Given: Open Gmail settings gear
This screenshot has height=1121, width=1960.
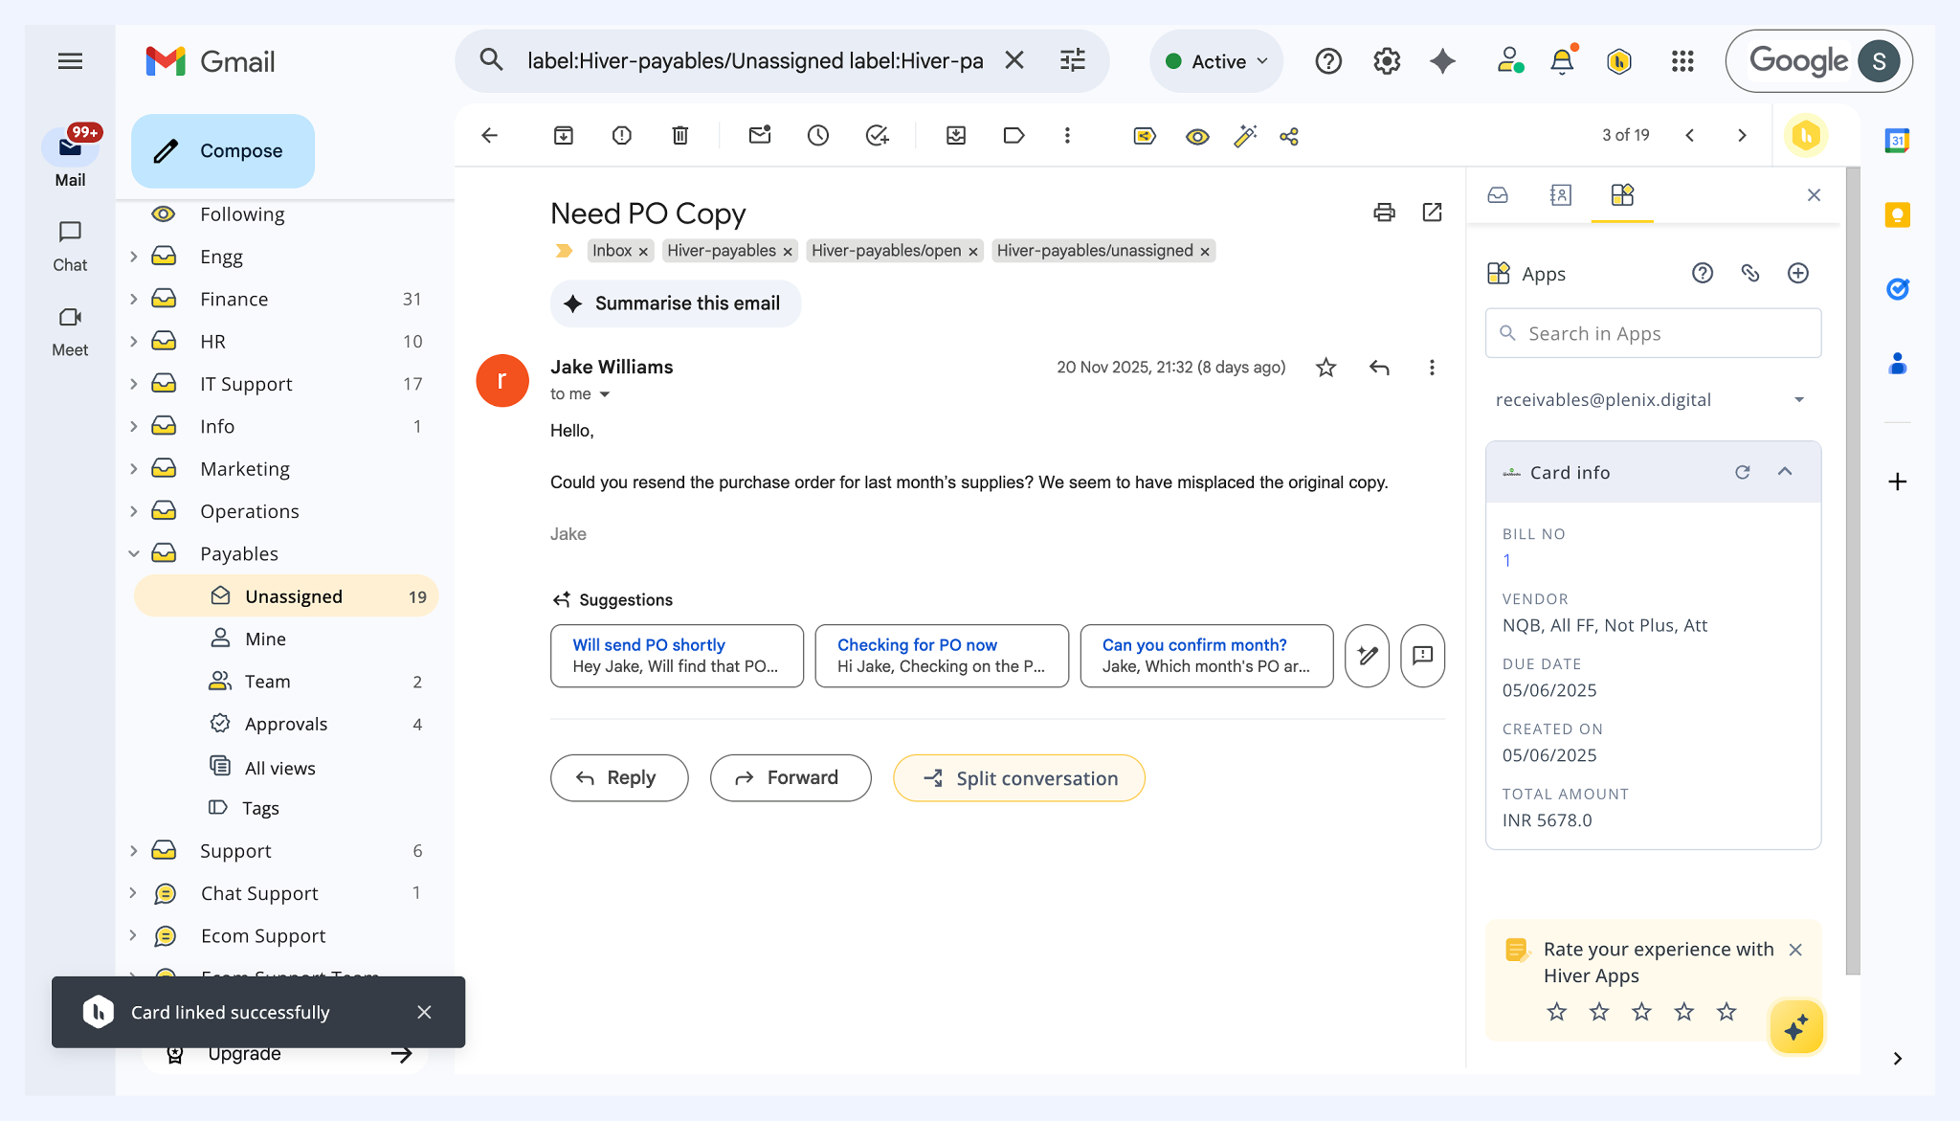Looking at the screenshot, I should click(x=1387, y=61).
